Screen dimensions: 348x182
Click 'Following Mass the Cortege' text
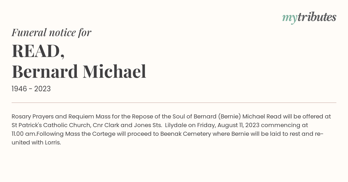73,134
